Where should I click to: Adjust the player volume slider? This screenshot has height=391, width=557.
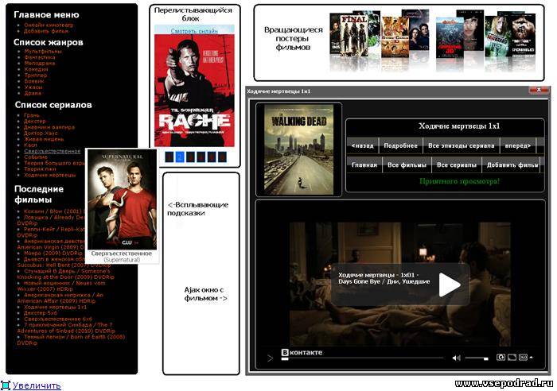[477, 358]
